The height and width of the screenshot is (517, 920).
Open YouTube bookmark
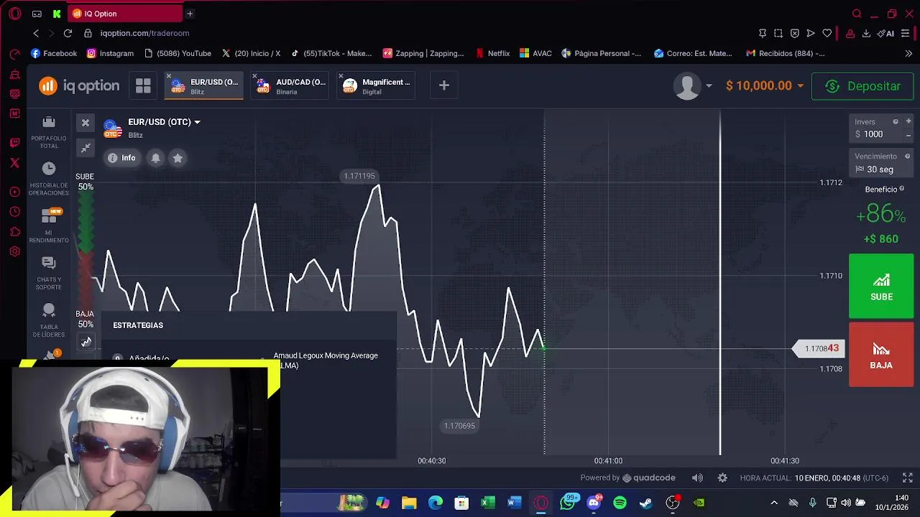178,53
